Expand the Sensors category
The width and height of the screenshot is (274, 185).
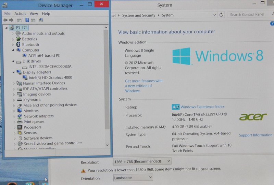14,133
